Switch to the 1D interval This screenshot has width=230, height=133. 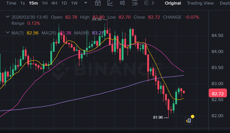(x=64, y=3)
